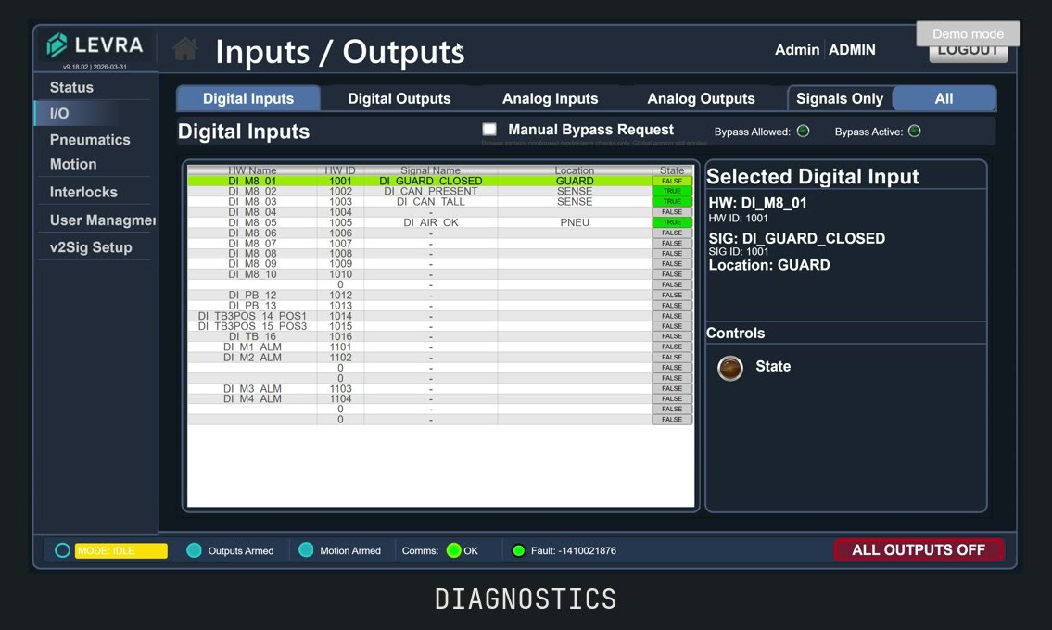Click the TRUE state of DI_M8_05

672,222
